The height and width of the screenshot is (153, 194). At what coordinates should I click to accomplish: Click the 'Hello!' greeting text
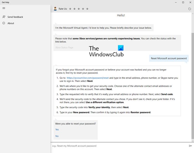121,15
